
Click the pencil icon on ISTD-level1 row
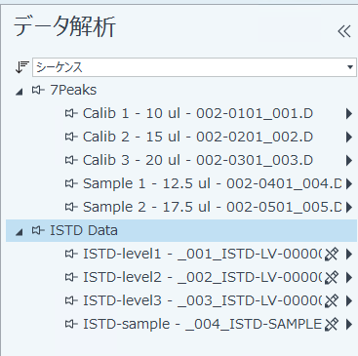pos(332,254)
